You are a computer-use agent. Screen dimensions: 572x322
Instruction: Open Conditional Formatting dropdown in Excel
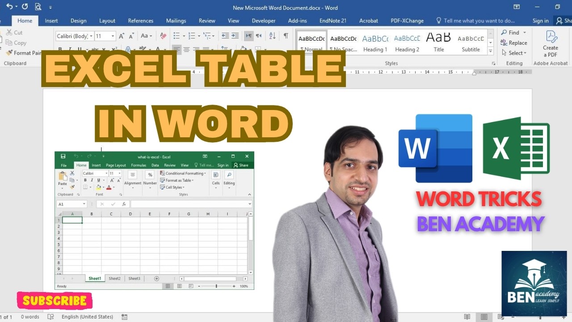click(183, 174)
